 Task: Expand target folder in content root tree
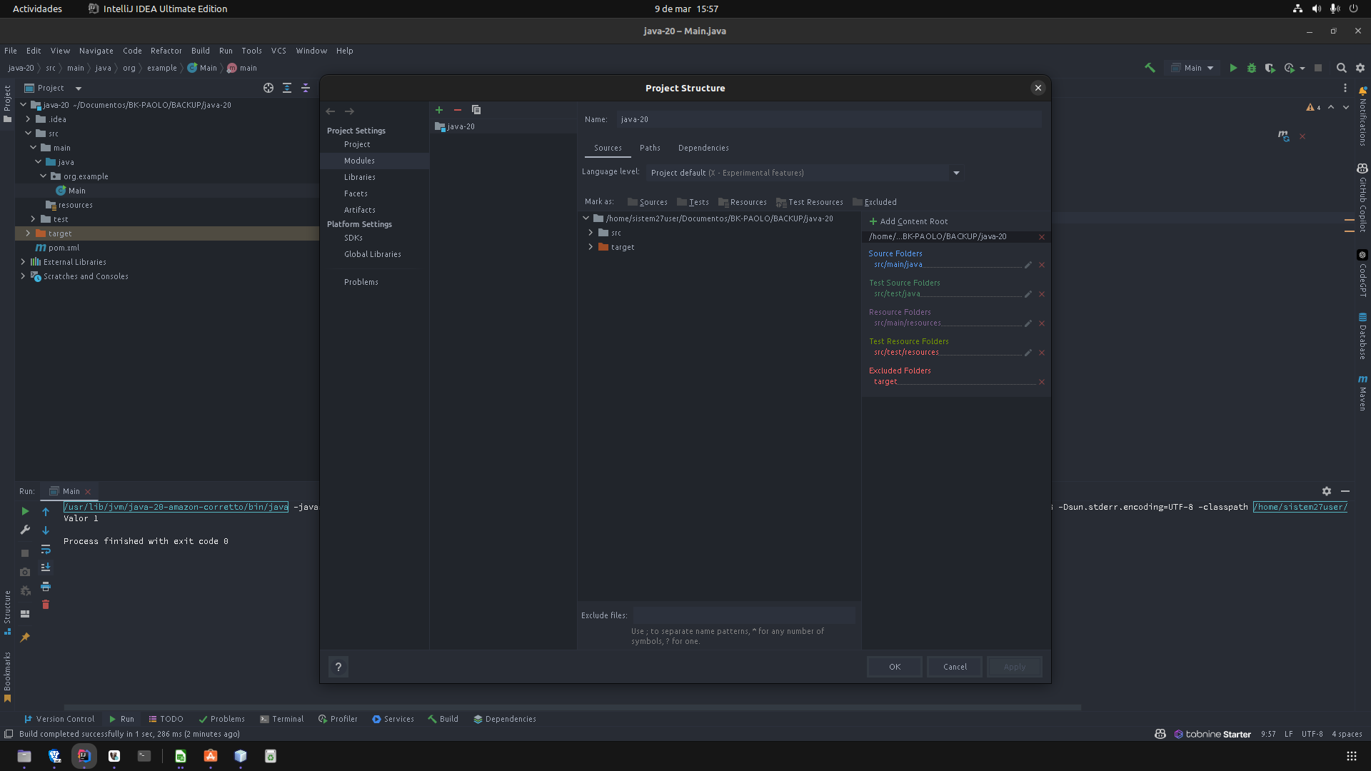click(591, 247)
